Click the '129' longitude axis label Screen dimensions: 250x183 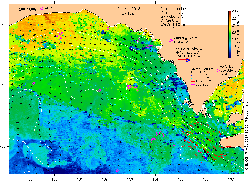tap(29, 179)
